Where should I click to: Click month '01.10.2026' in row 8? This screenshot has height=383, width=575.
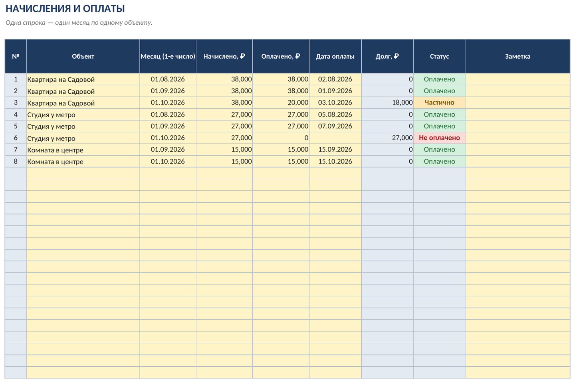[x=168, y=161]
